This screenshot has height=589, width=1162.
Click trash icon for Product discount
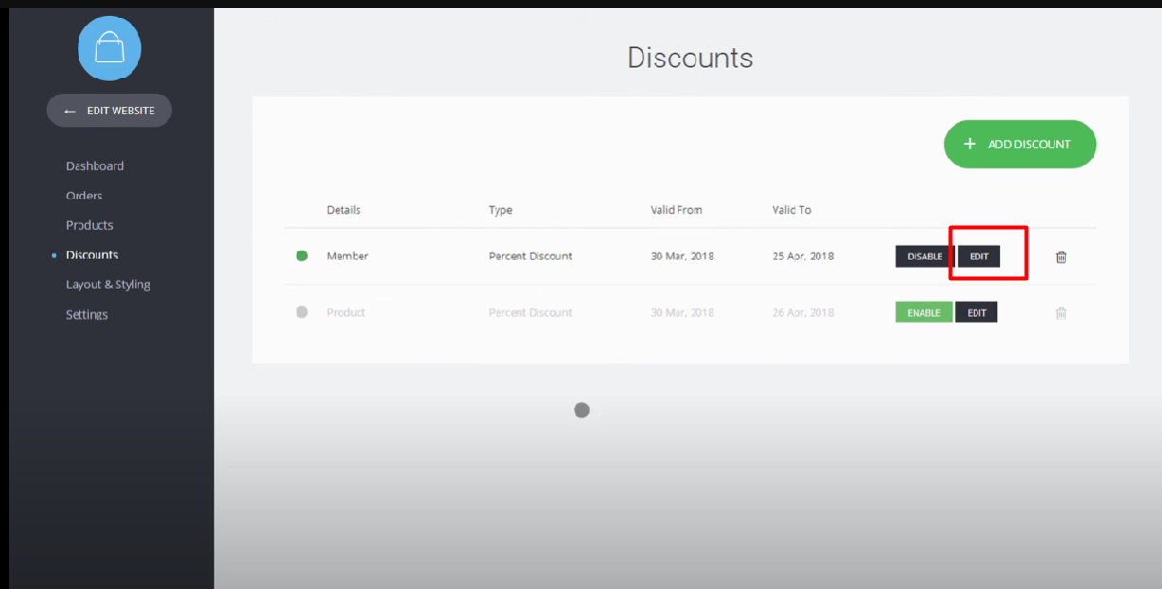(x=1061, y=313)
